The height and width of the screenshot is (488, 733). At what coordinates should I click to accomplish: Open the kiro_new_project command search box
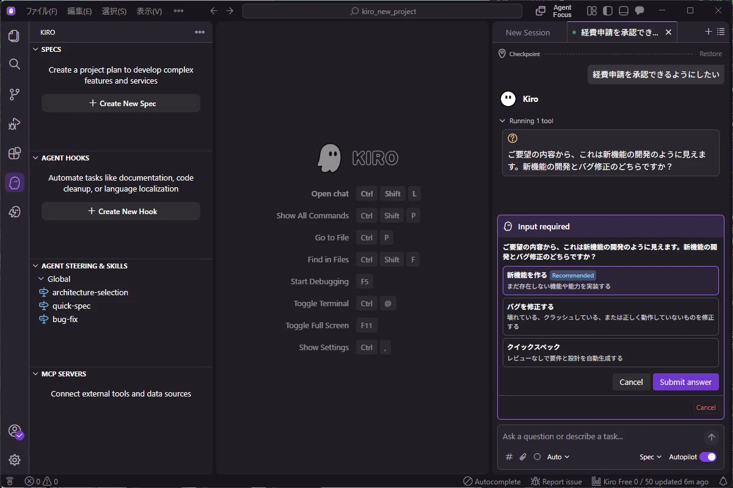click(382, 11)
